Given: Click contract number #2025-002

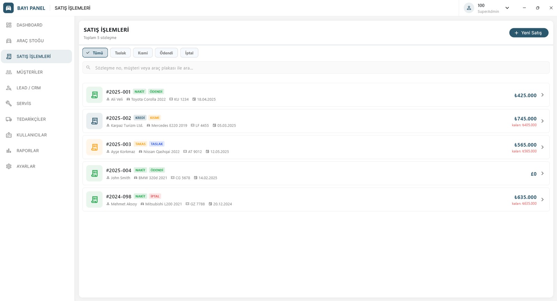Looking at the screenshot, I should tap(118, 118).
